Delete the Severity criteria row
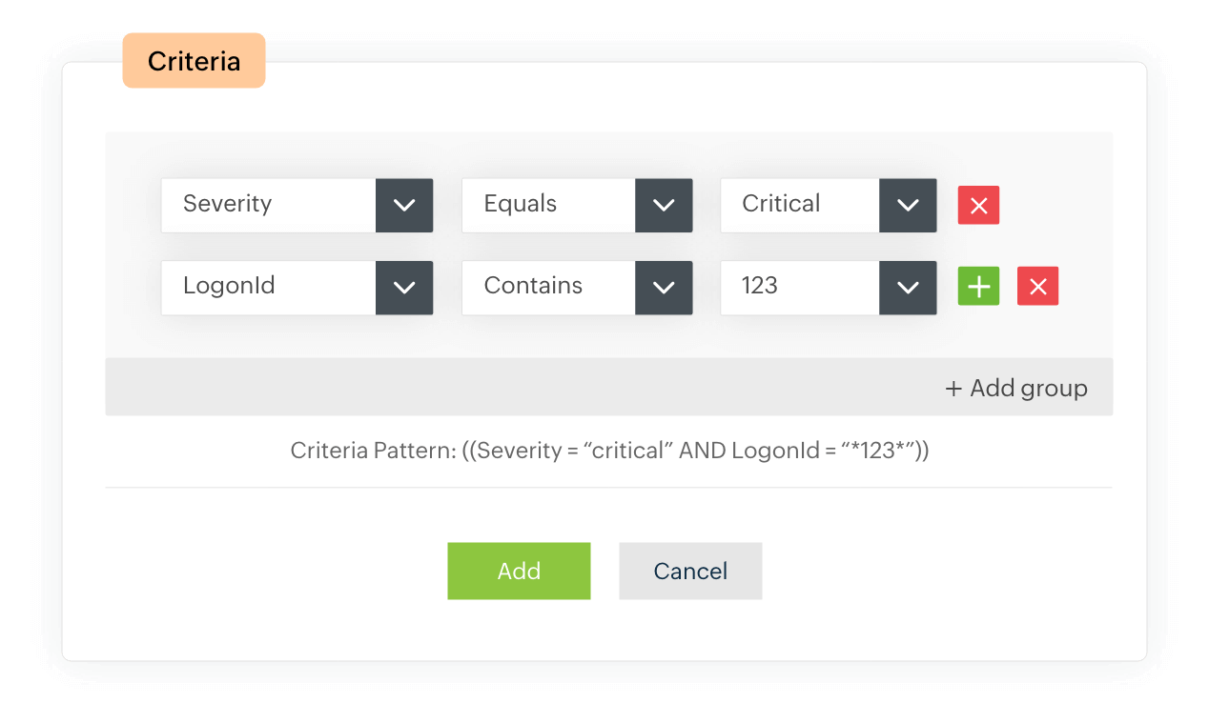 click(x=978, y=205)
